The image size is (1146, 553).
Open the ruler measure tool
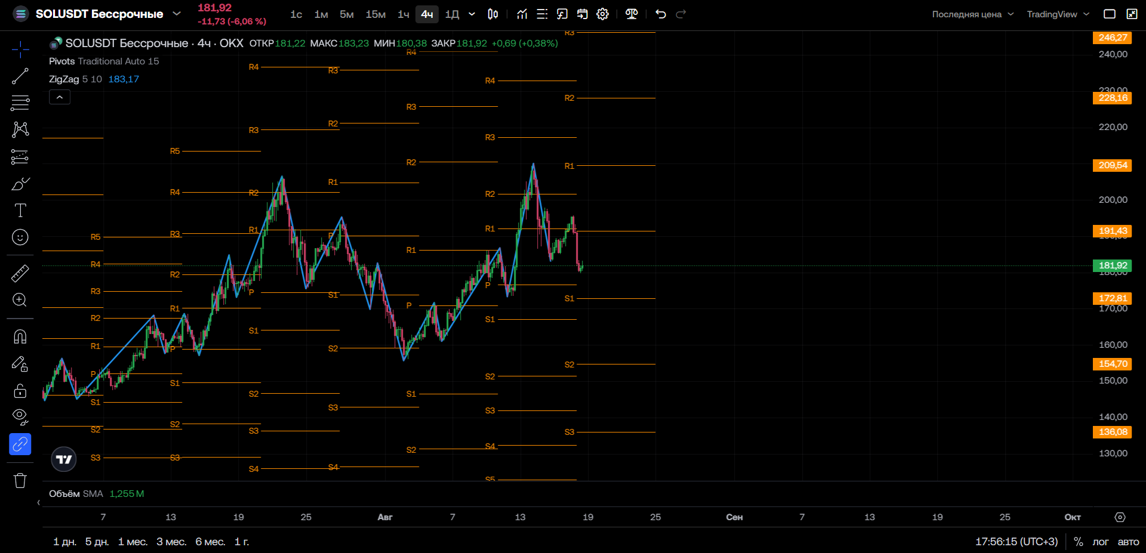click(20, 273)
